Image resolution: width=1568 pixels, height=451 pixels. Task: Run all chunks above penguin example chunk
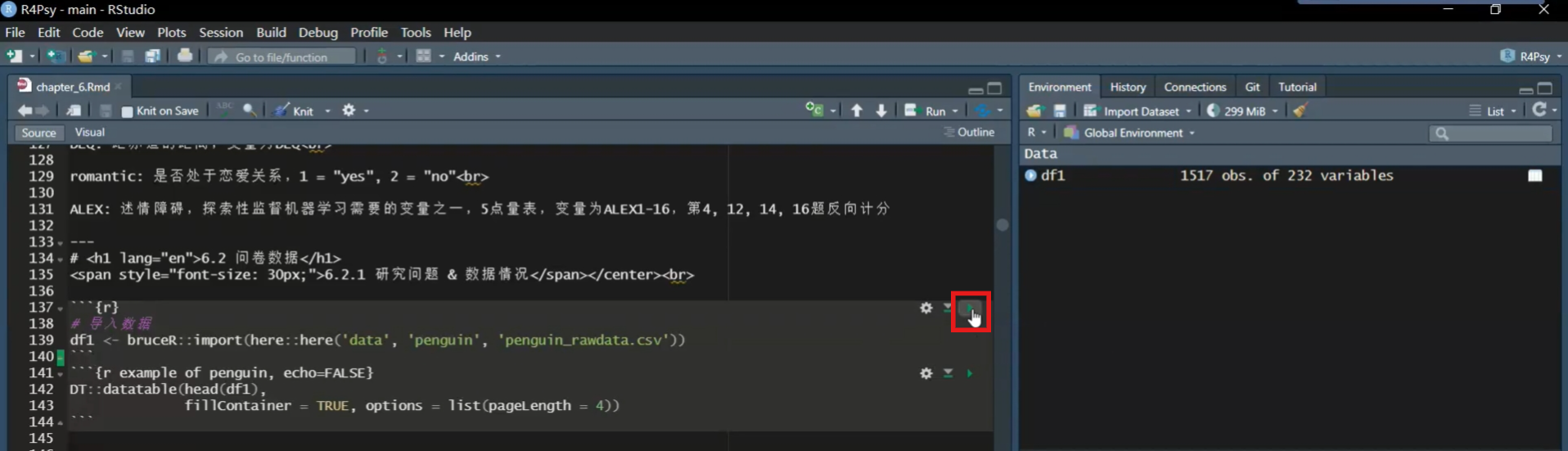[x=948, y=373]
